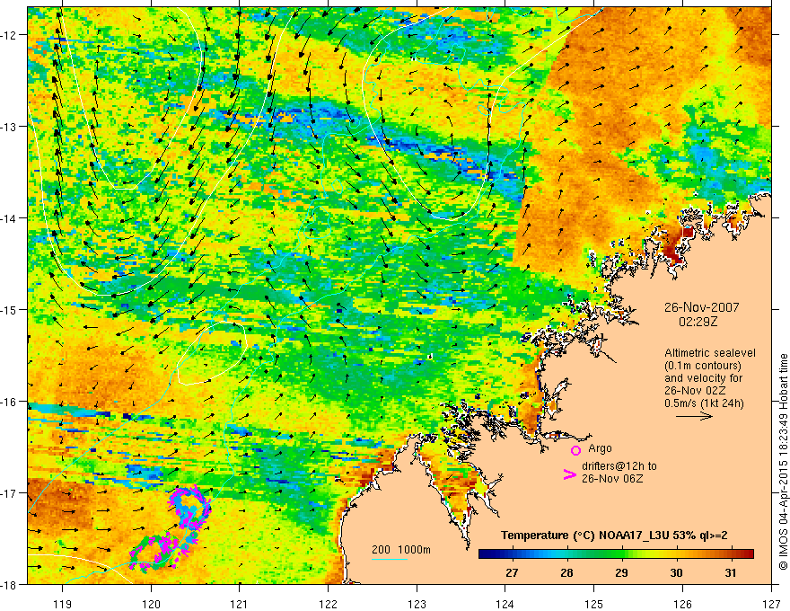The height and width of the screenshot is (611, 790).
Task: Click the "200 1000m" depth label
Action: pos(401,550)
